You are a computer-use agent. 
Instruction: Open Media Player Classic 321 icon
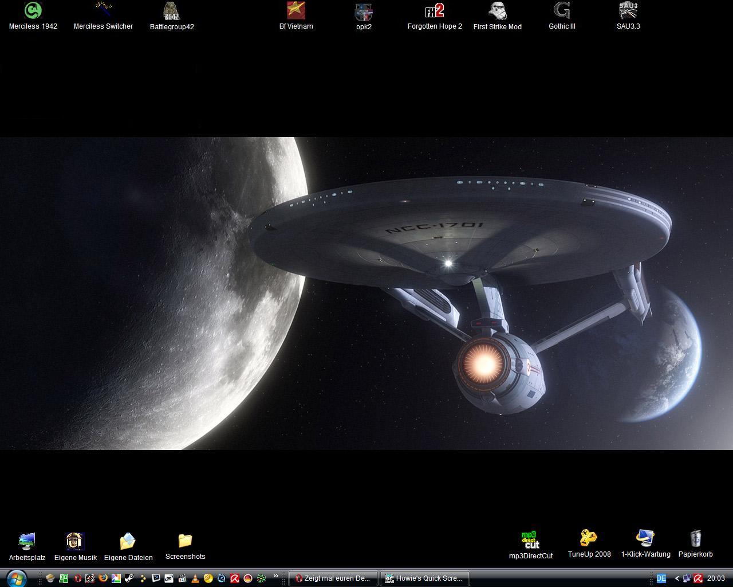click(182, 578)
